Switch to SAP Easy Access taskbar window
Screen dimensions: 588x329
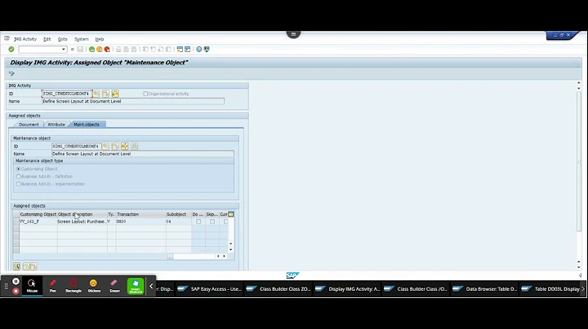pos(210,288)
